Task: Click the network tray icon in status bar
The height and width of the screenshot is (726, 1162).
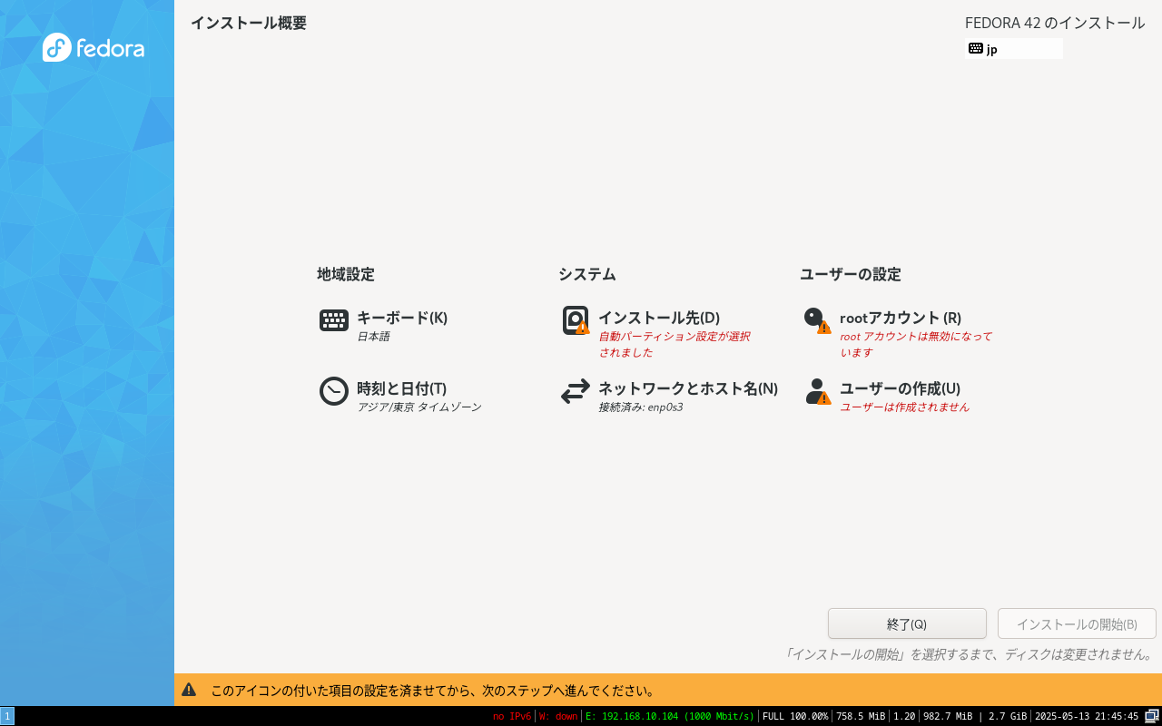Action: tap(1152, 716)
